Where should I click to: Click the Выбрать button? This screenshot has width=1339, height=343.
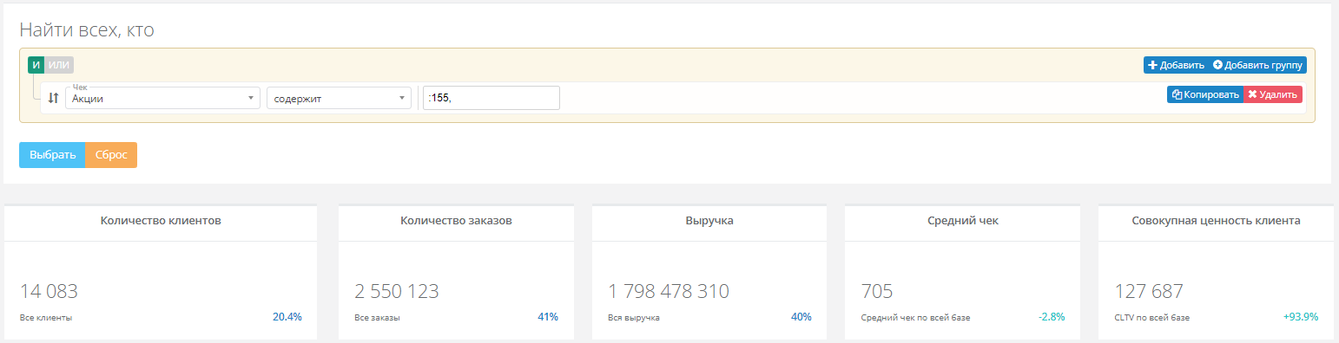point(52,155)
